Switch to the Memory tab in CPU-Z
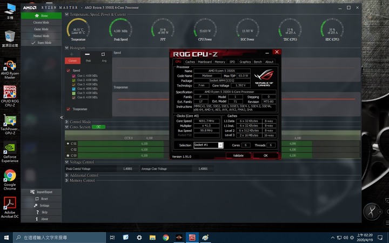 click(x=220, y=62)
